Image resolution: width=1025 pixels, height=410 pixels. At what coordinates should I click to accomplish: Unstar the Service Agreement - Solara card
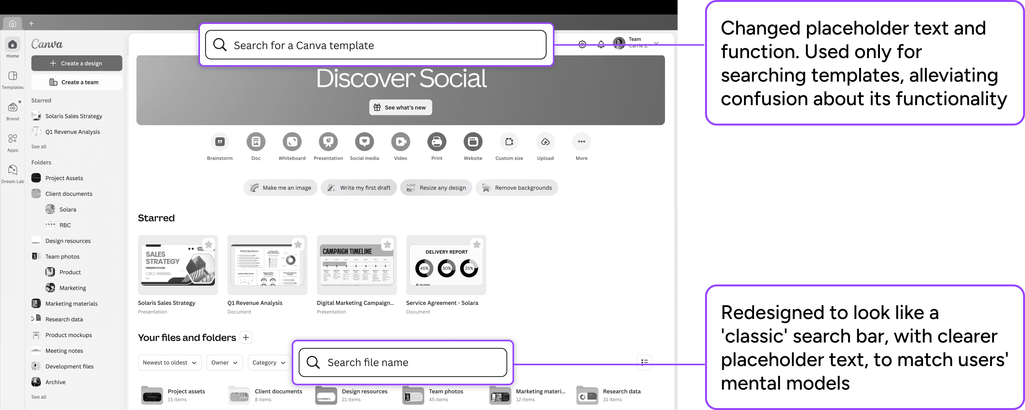477,244
